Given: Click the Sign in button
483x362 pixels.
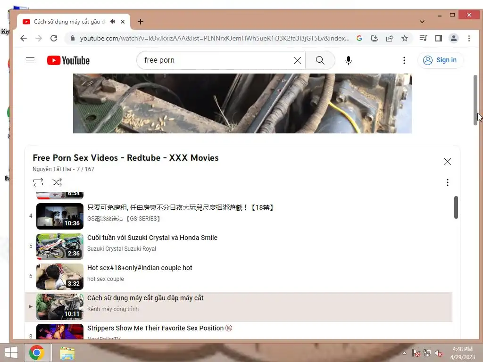Looking at the screenshot, I should [x=440, y=60].
